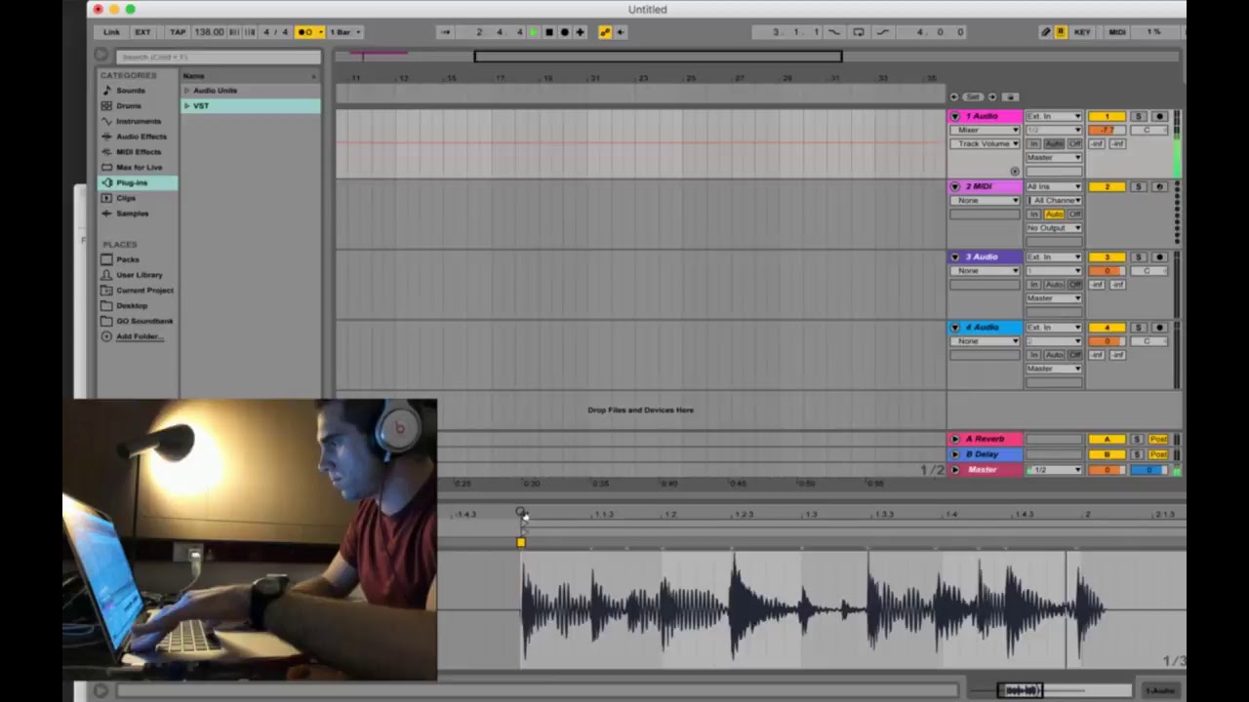
Task: Click the 3 Audio pan control
Action: (1149, 271)
